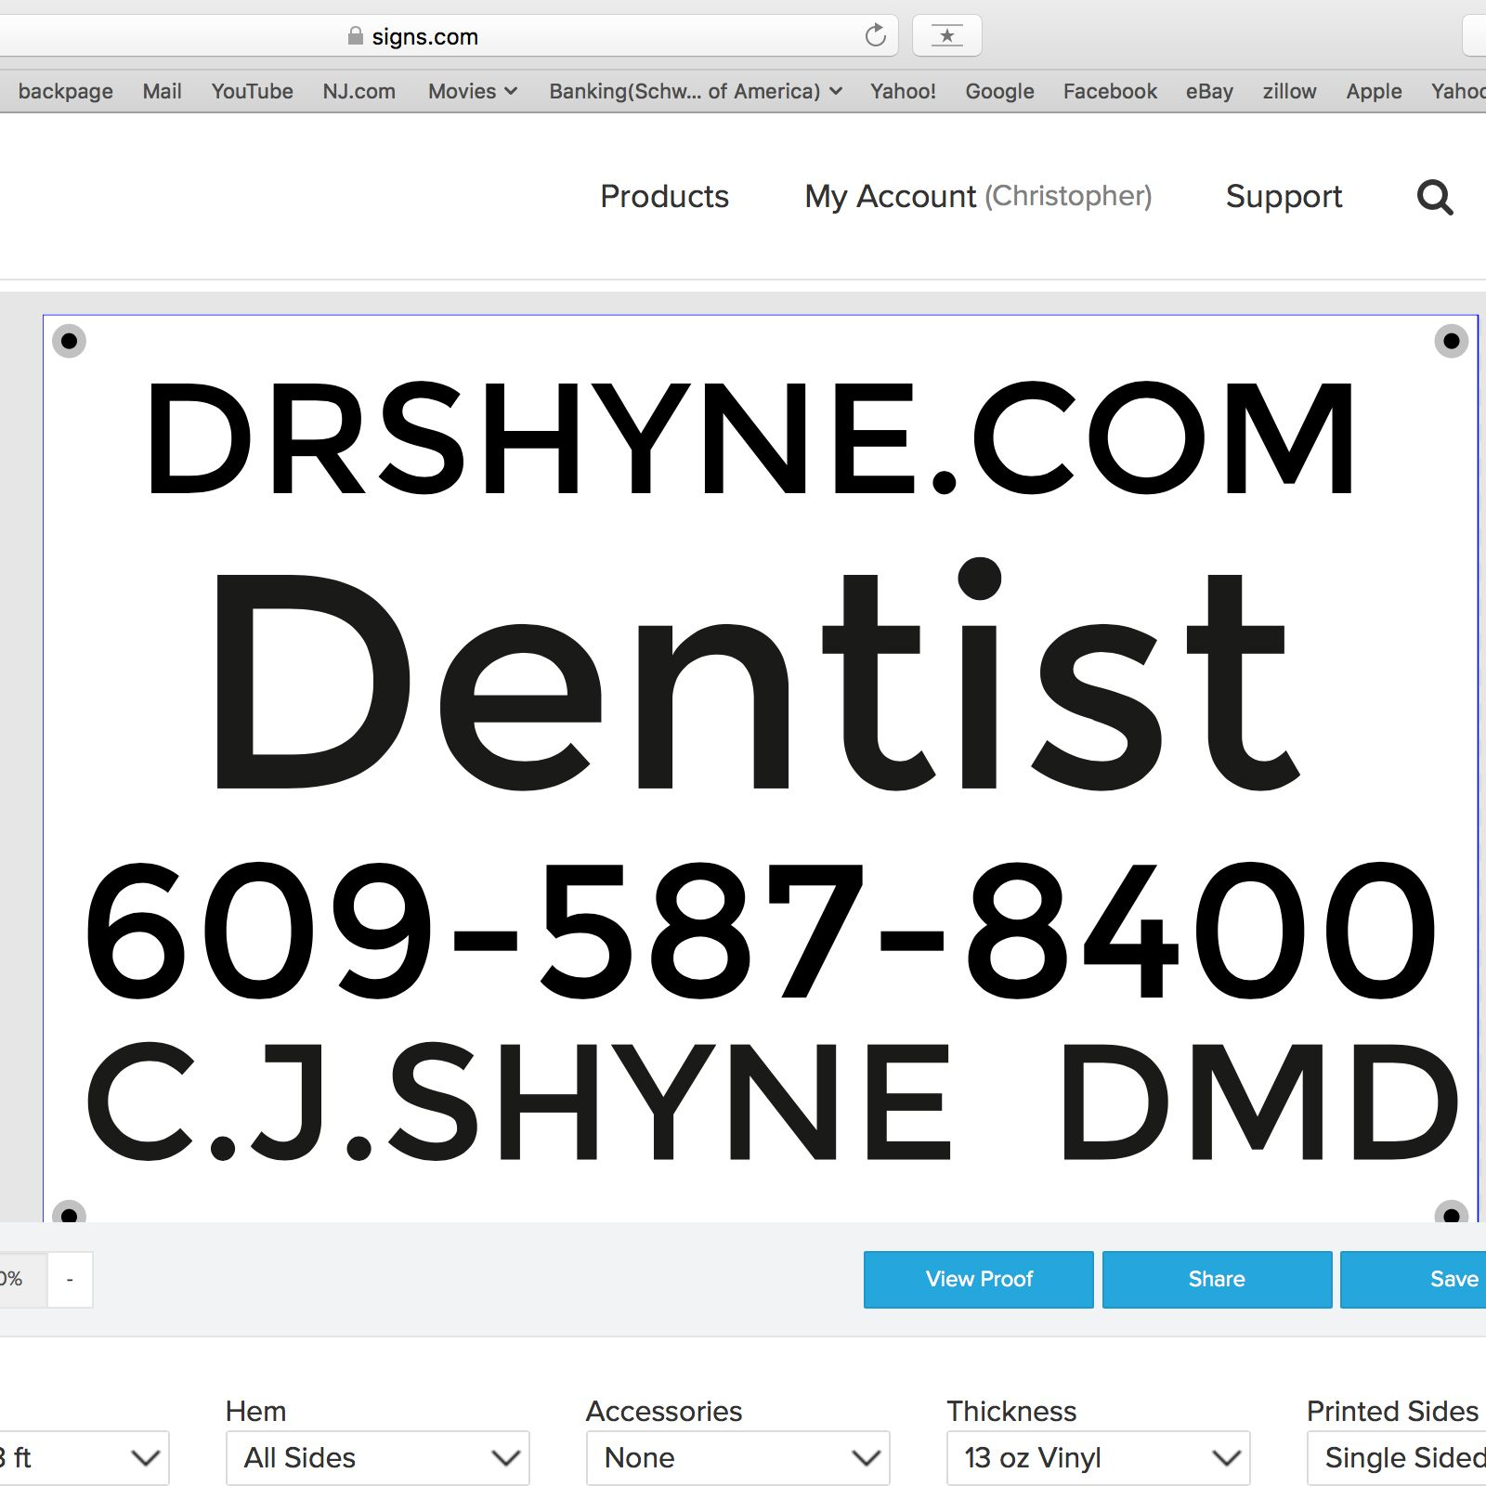Click the padlock icon in the address bar
Viewport: 1486px width, 1486px height.
click(x=354, y=35)
